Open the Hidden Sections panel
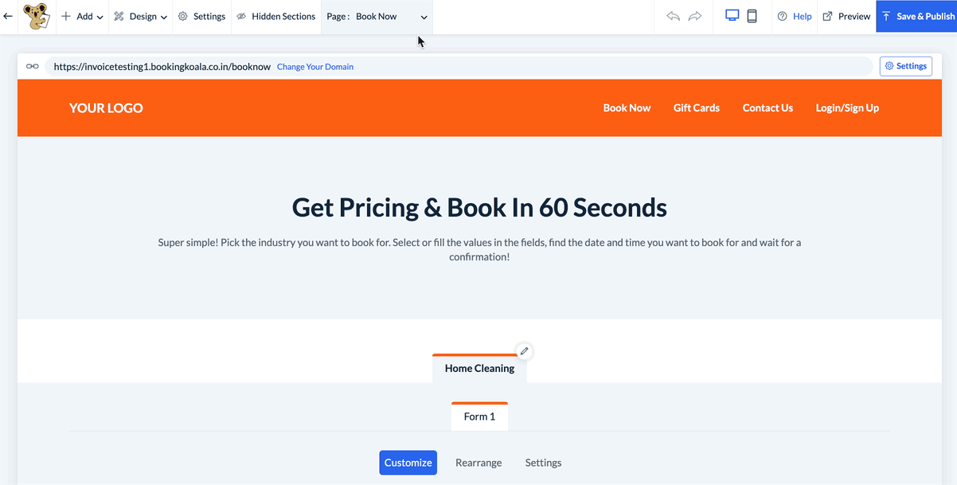The width and height of the screenshot is (957, 485). pyautogui.click(x=276, y=16)
